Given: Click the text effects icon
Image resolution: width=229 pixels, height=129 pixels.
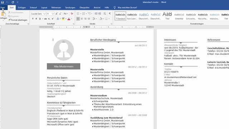Looking at the screenshot, I should point(58,19).
